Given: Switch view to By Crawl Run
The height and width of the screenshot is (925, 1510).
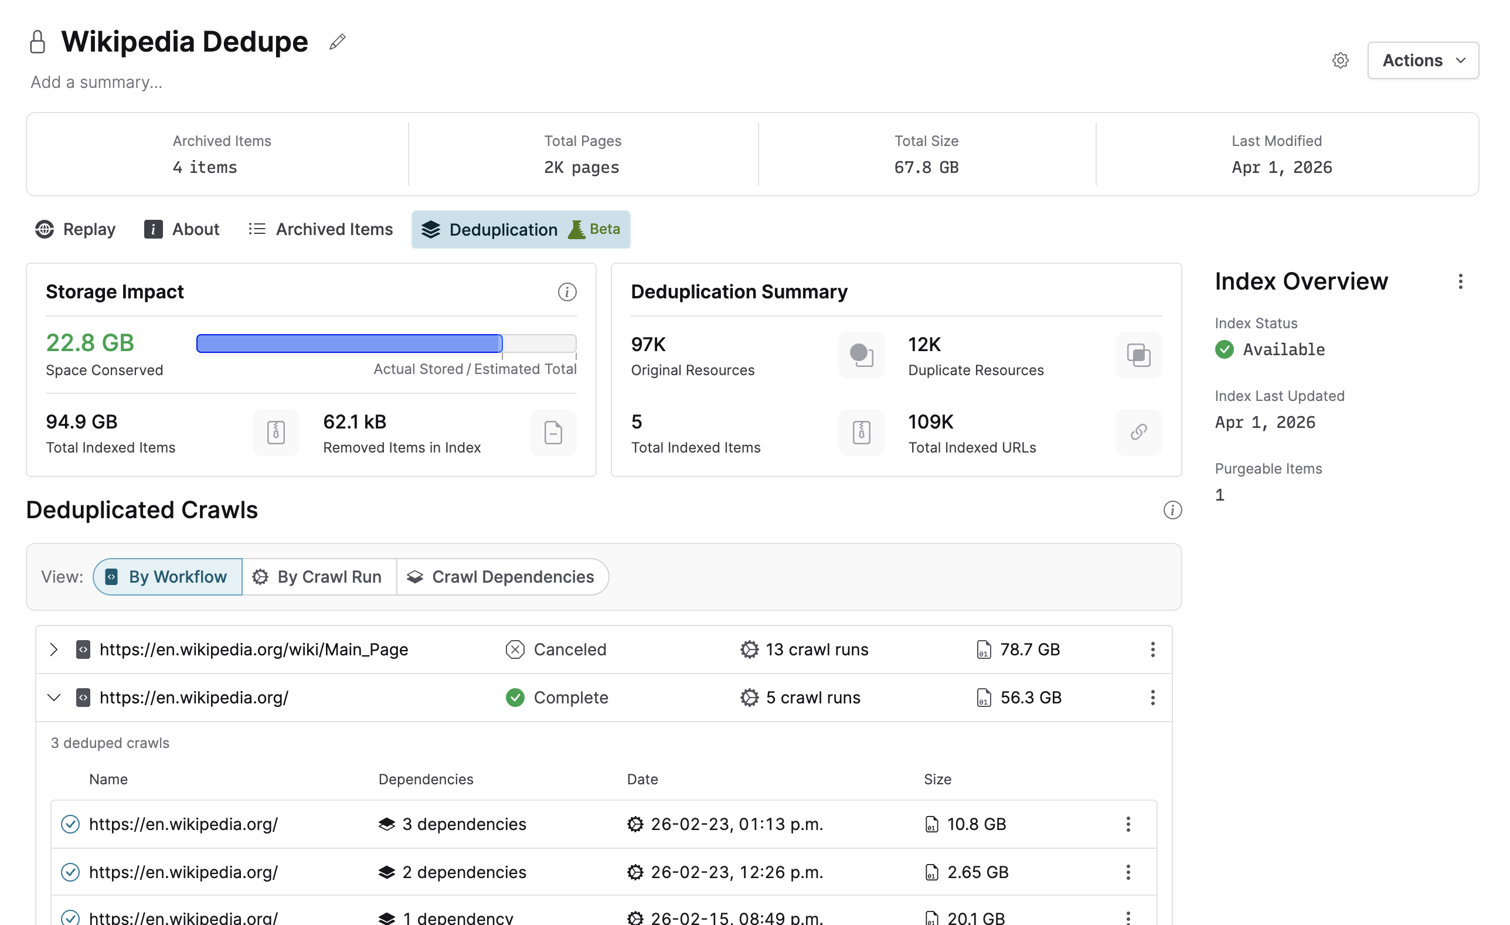Looking at the screenshot, I should pos(319,576).
